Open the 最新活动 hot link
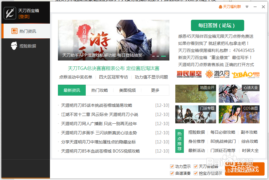This screenshot has width=269, height=180. click(197, 150)
